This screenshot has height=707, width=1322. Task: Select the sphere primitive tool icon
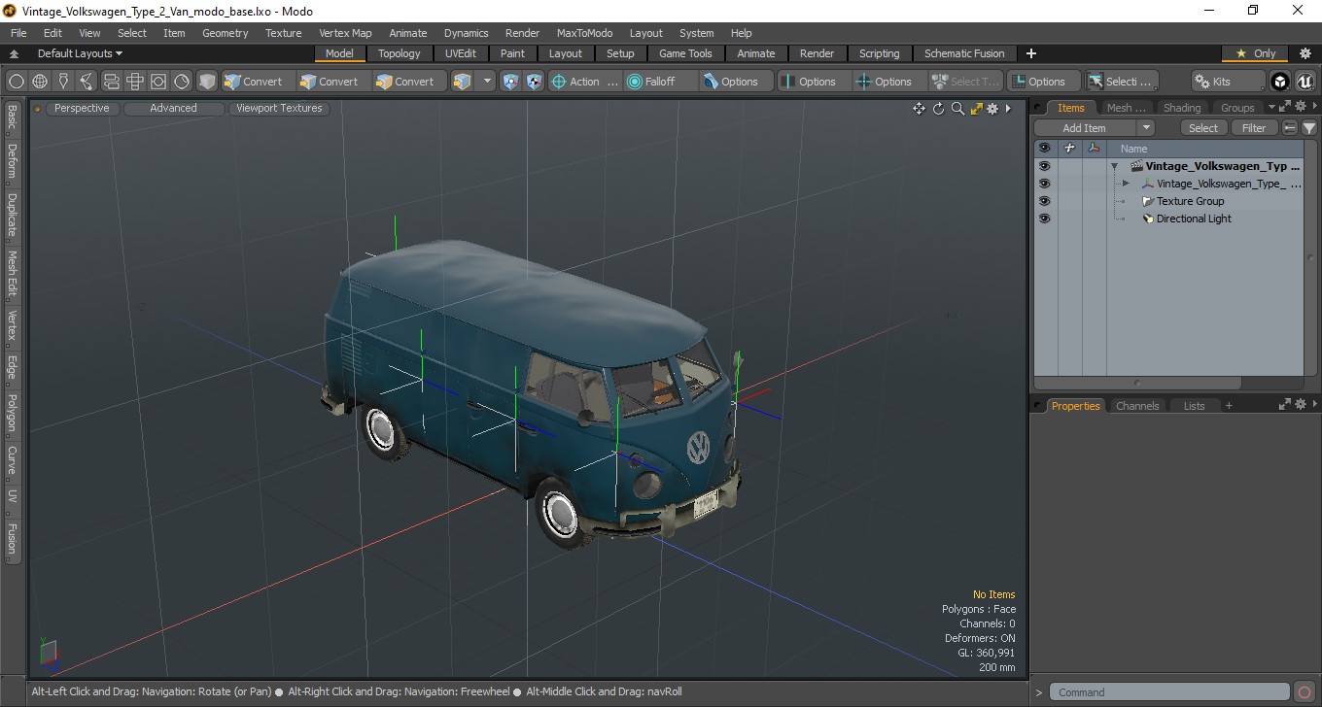click(x=17, y=82)
